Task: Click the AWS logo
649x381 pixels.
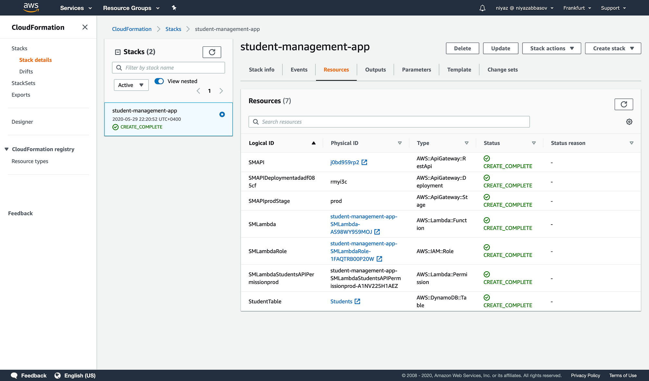Action: click(31, 7)
